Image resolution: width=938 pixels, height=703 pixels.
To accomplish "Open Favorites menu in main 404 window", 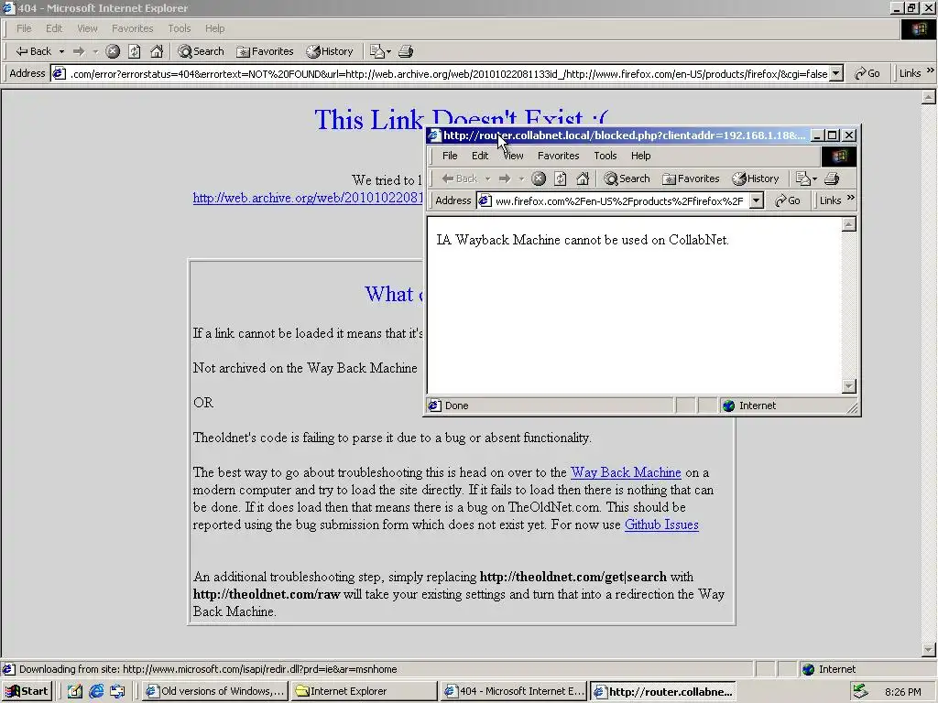I will 132,28.
